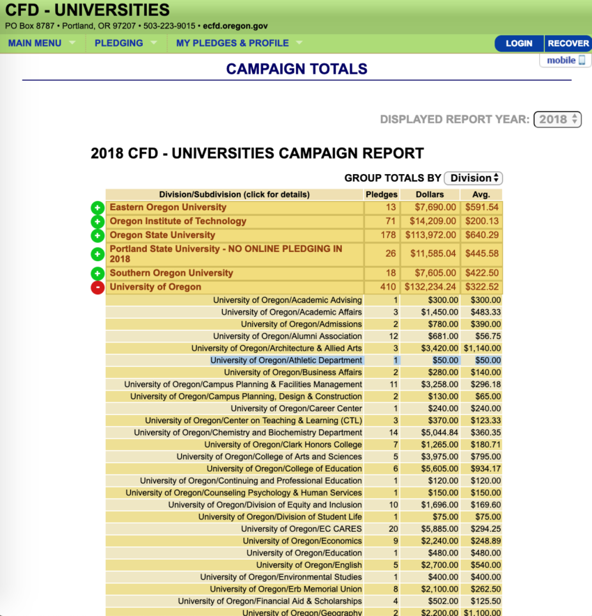Open the MAIN MENU dropdown

coord(41,43)
